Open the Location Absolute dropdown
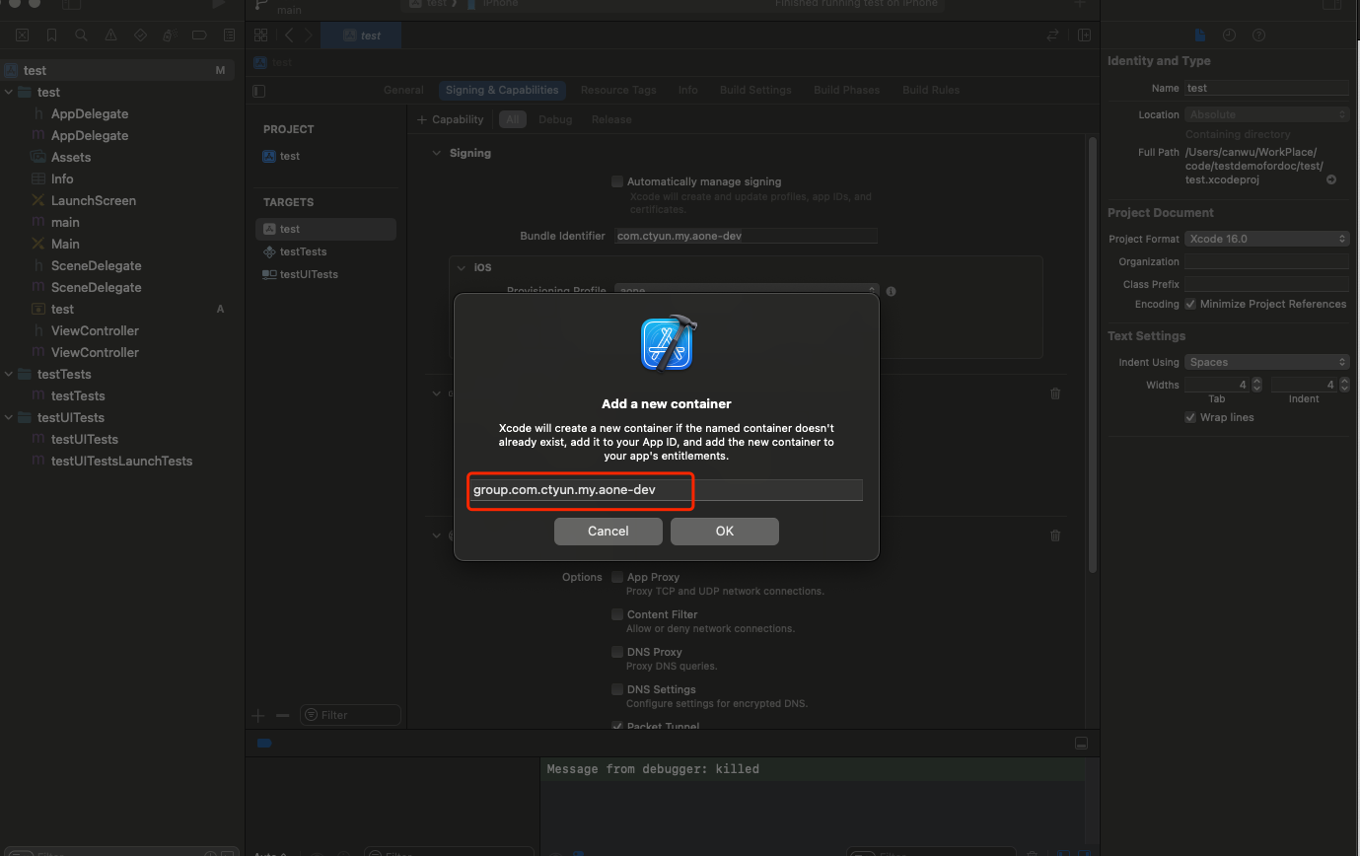Viewport: 1360px width, 856px height. point(1266,114)
